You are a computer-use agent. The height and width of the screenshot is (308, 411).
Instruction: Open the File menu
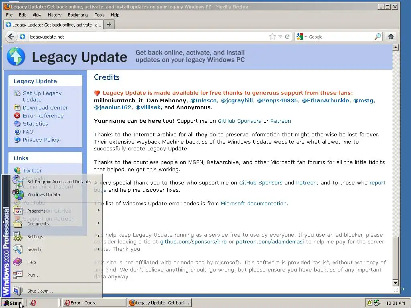9,15
